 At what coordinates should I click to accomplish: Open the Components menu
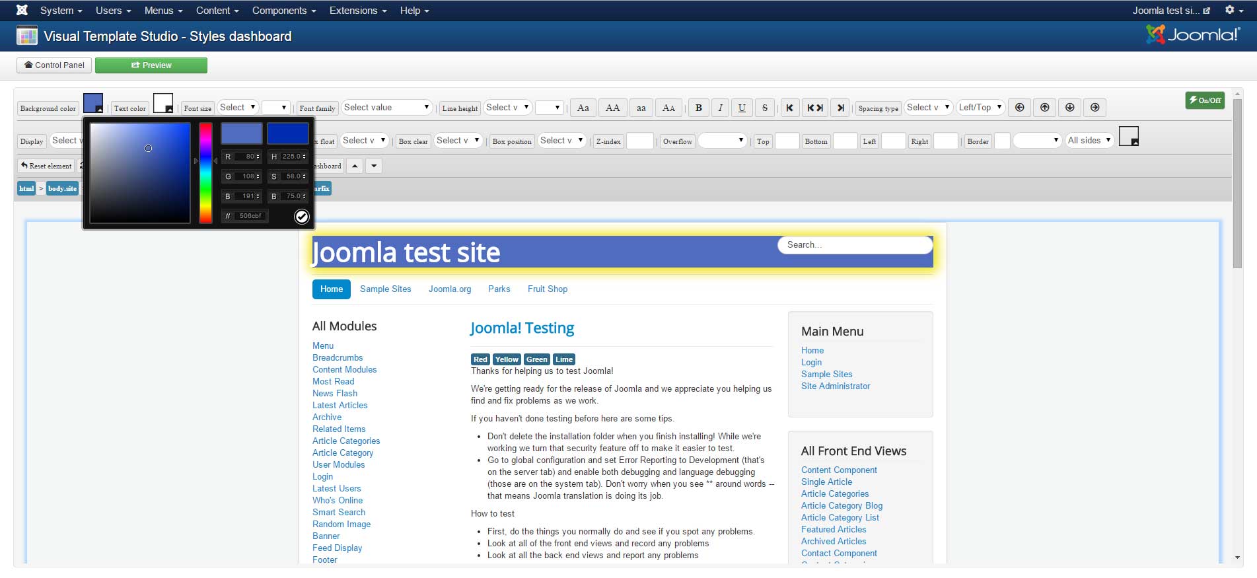(284, 11)
